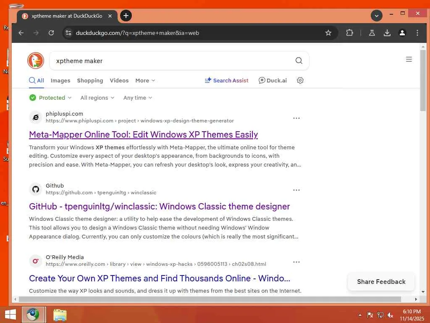Open a new tab with the plus button
430x323 pixels.
126,16
